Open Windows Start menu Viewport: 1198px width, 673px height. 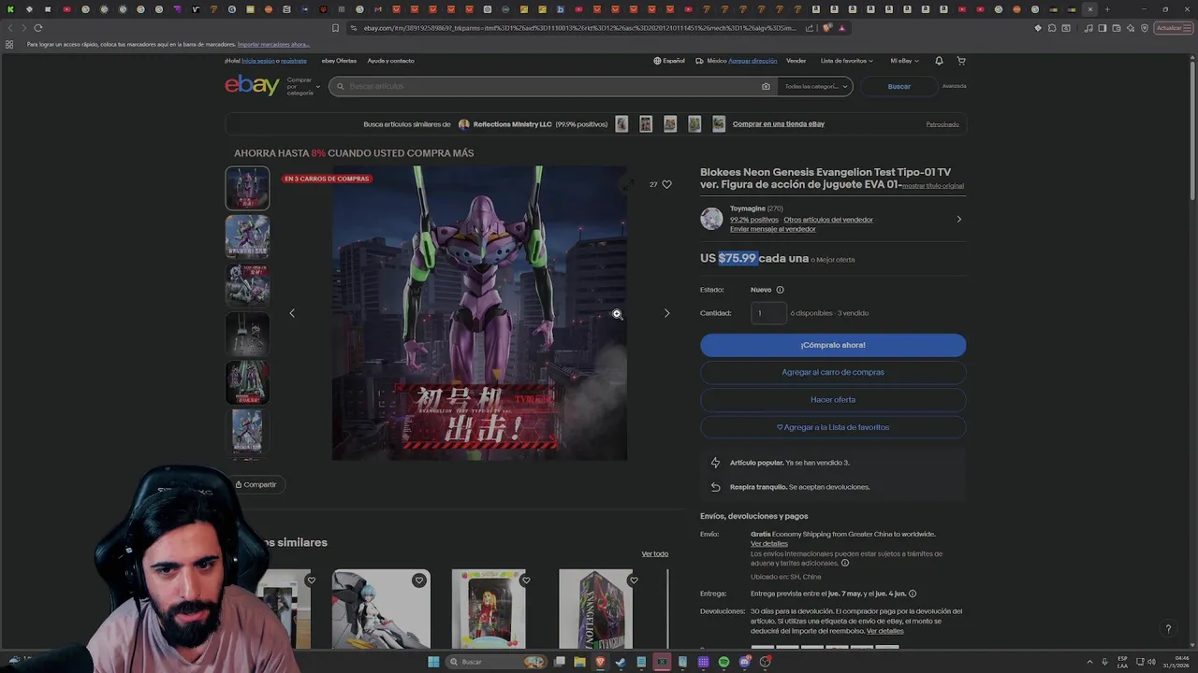[433, 662]
